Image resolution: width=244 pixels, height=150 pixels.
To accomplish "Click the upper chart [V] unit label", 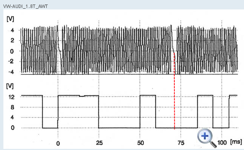I will coord(10,19).
